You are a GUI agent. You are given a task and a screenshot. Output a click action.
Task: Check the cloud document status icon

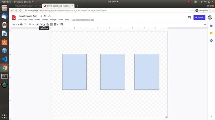pos(49,16)
